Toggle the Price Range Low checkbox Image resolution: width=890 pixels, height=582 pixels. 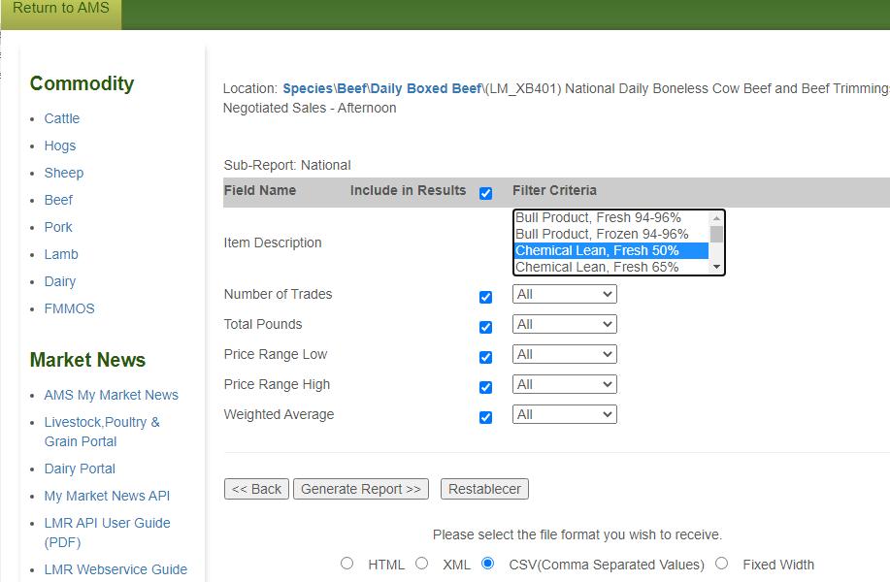point(486,357)
